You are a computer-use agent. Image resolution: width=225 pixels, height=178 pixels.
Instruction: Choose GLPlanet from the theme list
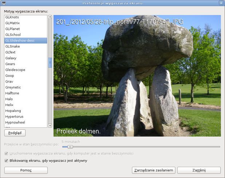pyautogui.click(x=26, y=29)
